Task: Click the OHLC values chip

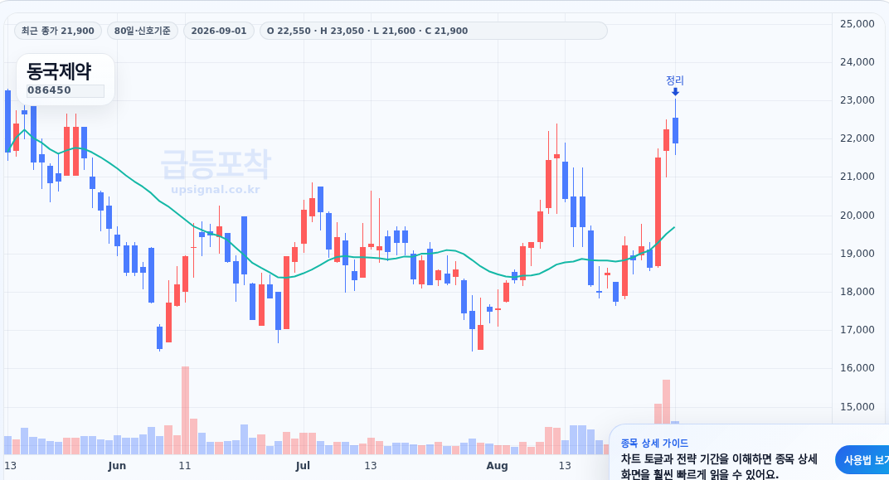Action: coord(433,31)
